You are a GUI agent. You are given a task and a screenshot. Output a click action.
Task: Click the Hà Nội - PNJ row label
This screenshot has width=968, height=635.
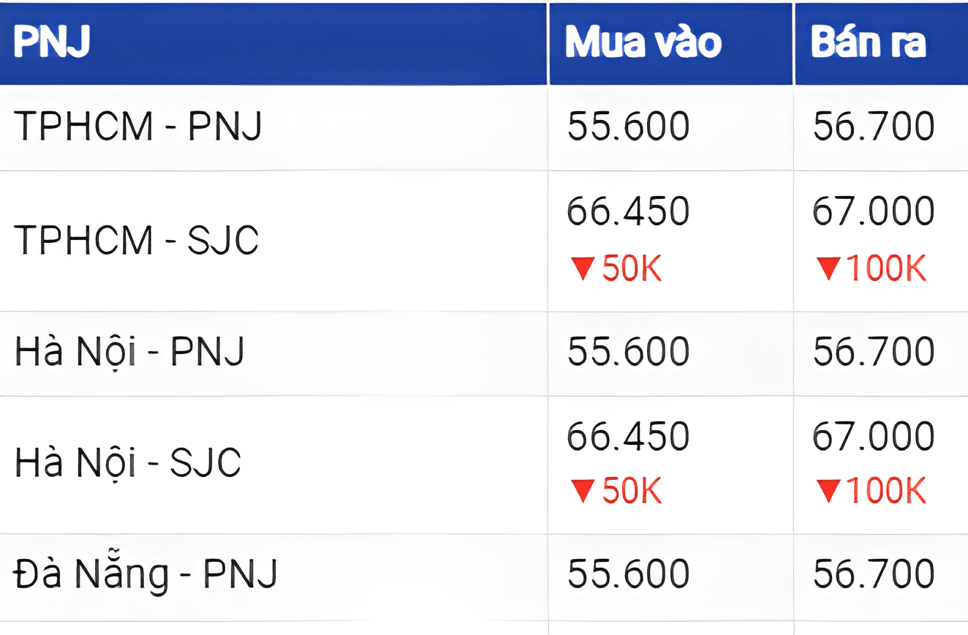129,351
